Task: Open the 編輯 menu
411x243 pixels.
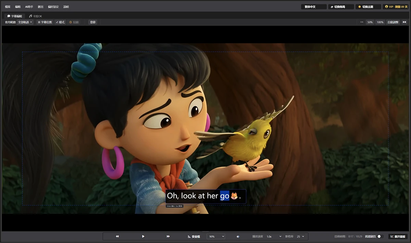Action: point(18,7)
